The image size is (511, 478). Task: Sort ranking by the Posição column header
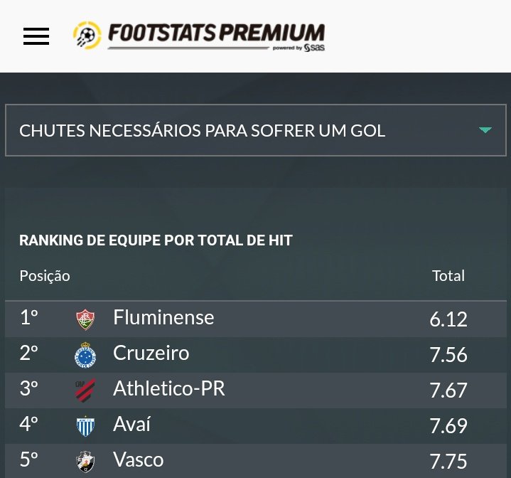(x=45, y=276)
